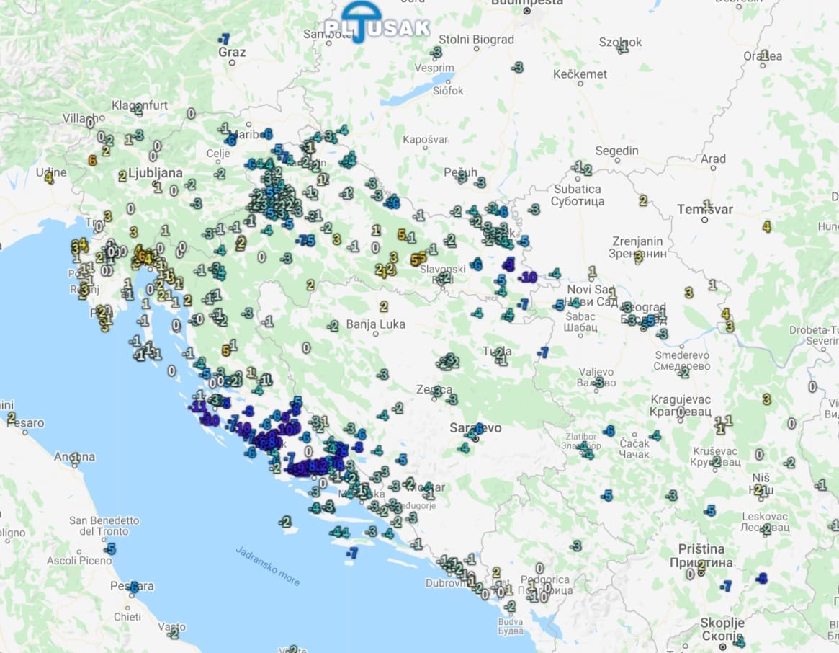Click the Kaposvar town label
Image resolution: width=839 pixels, height=653 pixels.
click(x=425, y=139)
